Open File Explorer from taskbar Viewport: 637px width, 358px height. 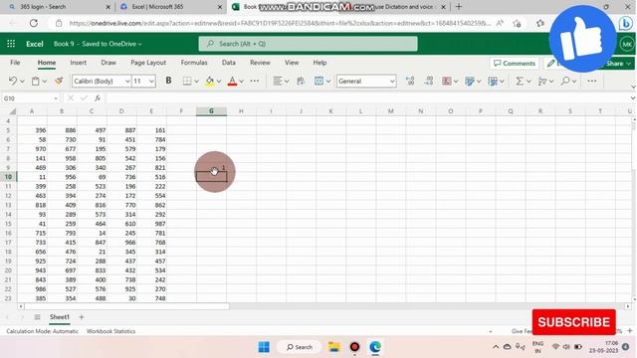pyautogui.click(x=334, y=347)
